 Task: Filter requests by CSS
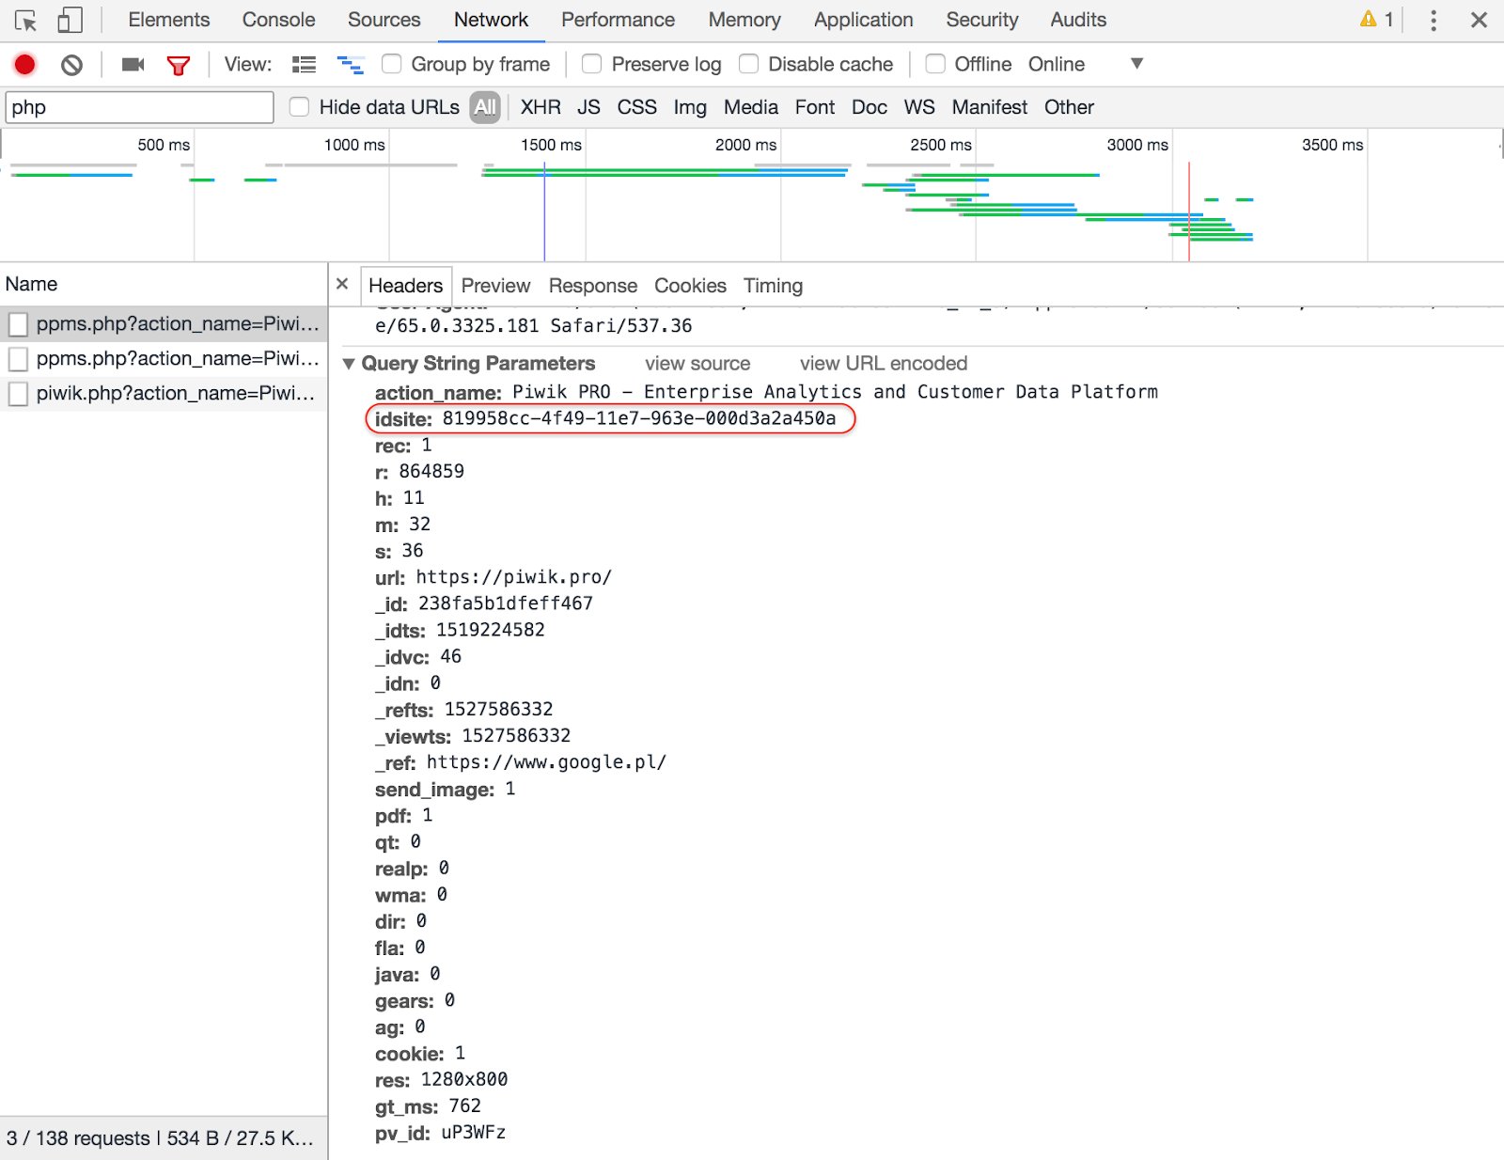click(x=636, y=107)
